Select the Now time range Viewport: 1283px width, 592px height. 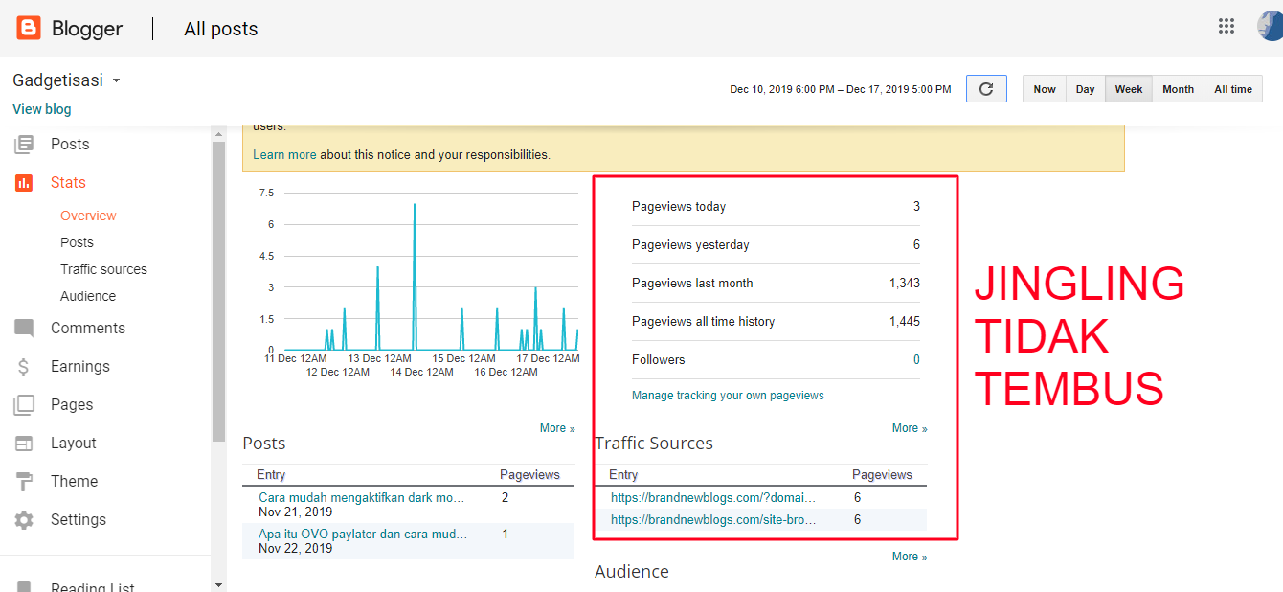1045,89
